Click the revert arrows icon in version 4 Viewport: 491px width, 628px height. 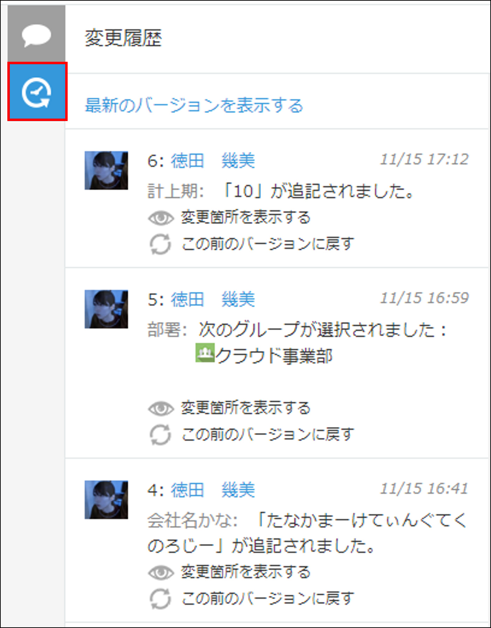click(161, 599)
